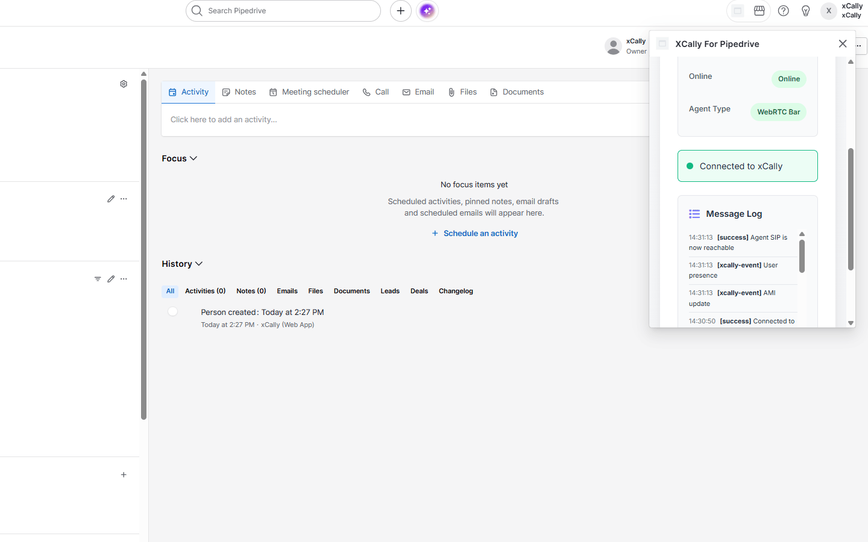Image resolution: width=868 pixels, height=542 pixels.
Task: Open the xCally app extension icon in top bar
Action: pos(737,11)
